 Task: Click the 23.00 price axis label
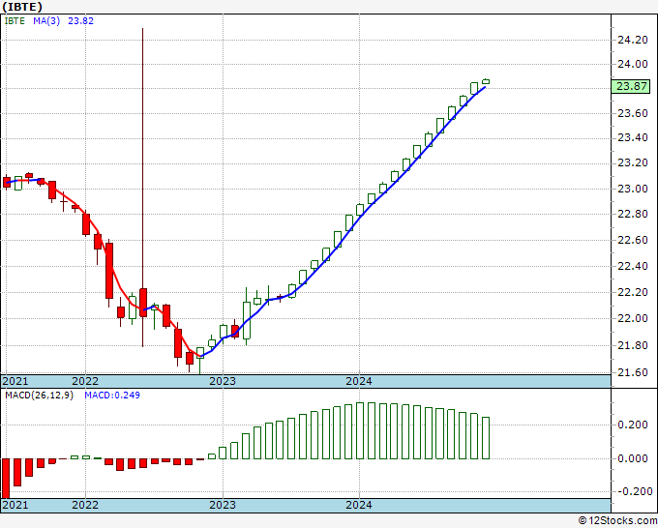[633, 189]
